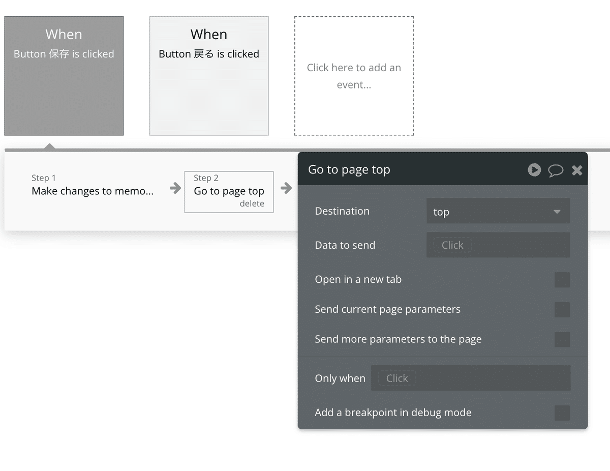The height and width of the screenshot is (471, 610).
Task: Close the Go to page top panel
Action: coord(577,170)
